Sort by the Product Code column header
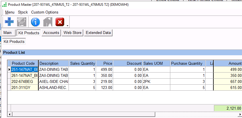Viewport: 242px width, 118px height. pyautogui.click(x=25, y=63)
